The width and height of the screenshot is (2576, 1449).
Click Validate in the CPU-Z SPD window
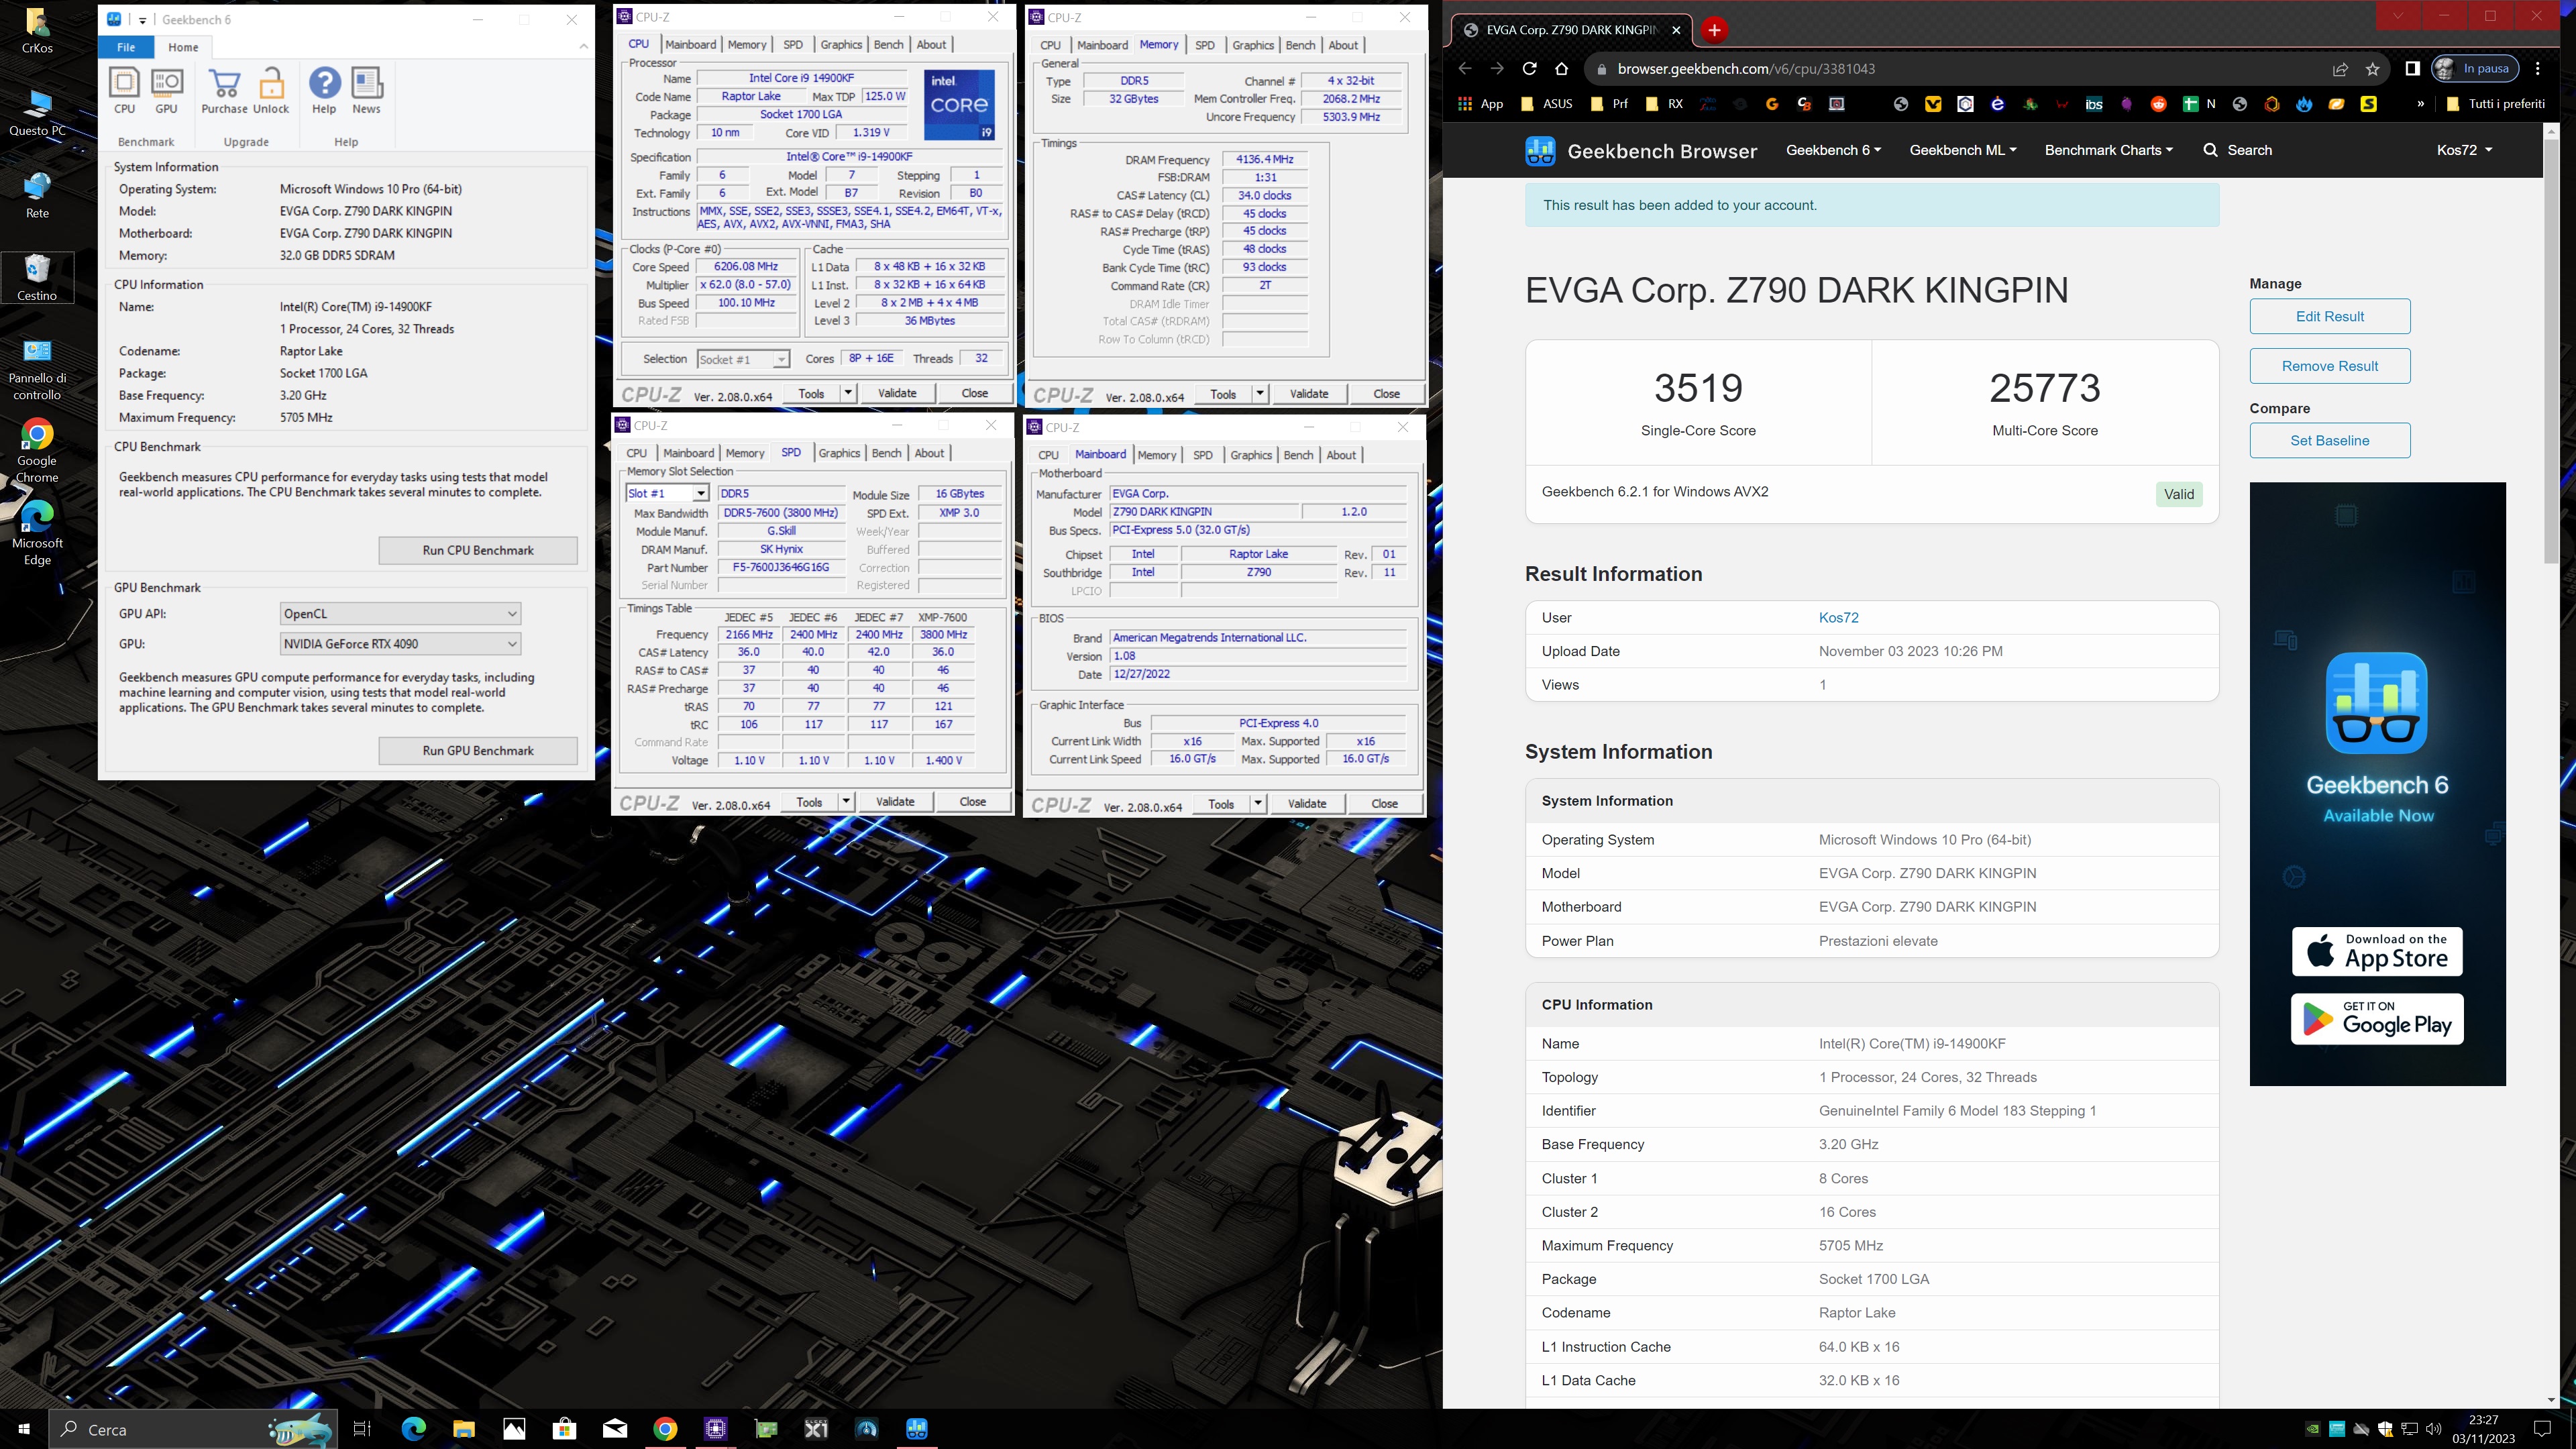(895, 802)
